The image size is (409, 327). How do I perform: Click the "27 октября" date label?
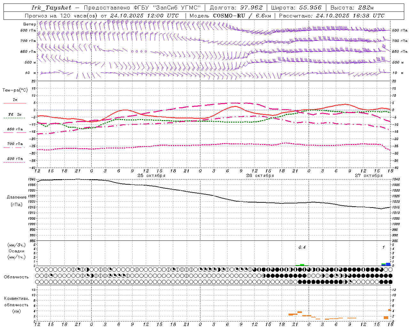coord(369,176)
